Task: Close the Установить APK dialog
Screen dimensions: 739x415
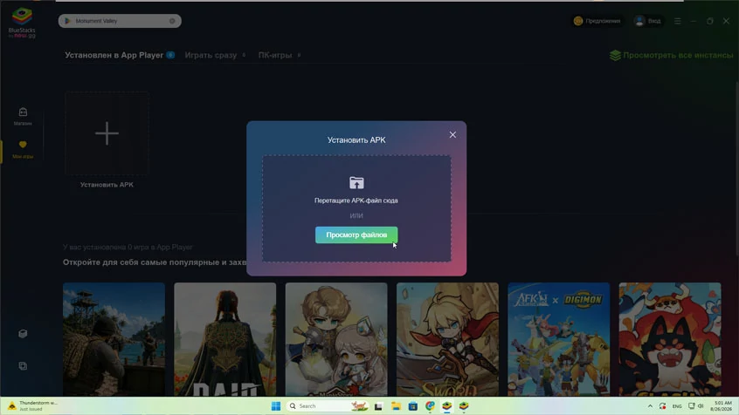Action: pyautogui.click(x=452, y=135)
